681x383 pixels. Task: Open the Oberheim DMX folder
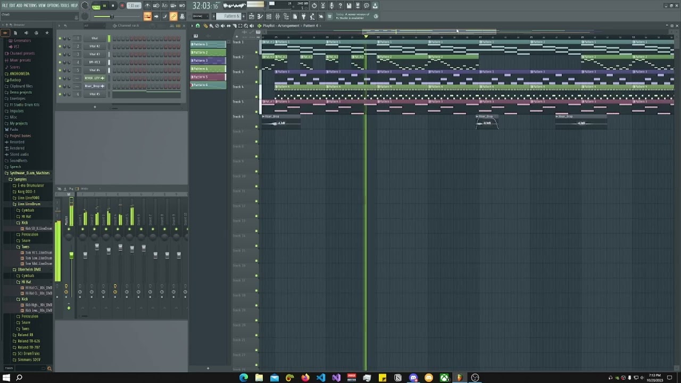(x=29, y=270)
